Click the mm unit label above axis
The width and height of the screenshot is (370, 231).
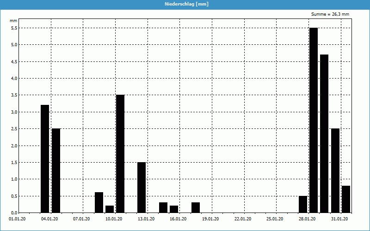(14, 21)
